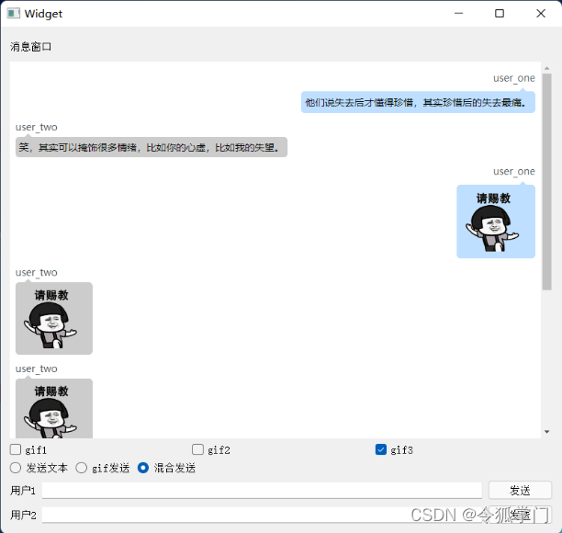Click user_one's blue text message bubble
Image resolution: width=562 pixels, height=533 pixels.
point(418,103)
